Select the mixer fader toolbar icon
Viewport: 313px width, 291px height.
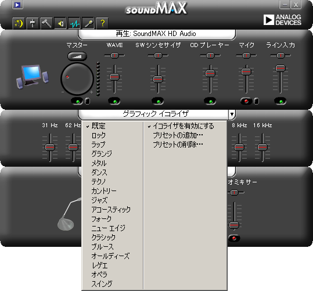point(33,23)
